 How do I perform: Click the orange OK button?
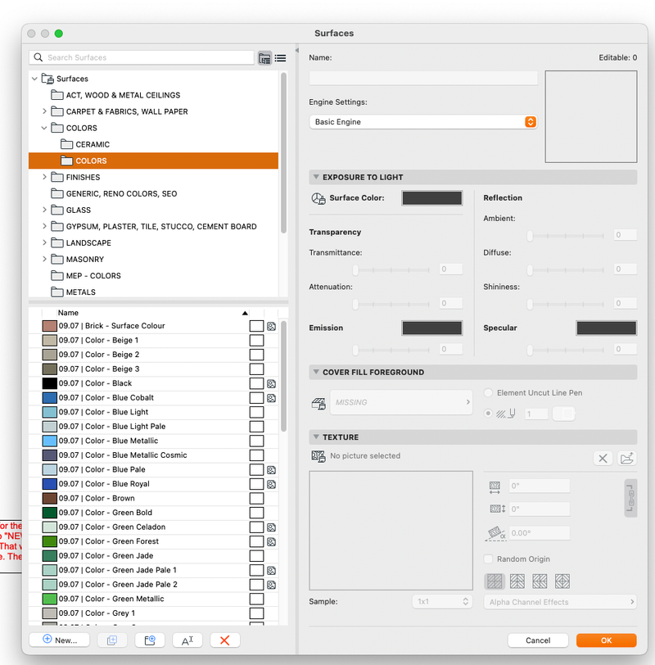[x=606, y=640]
